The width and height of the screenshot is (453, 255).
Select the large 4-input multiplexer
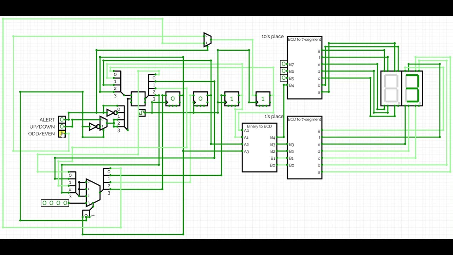(93, 193)
